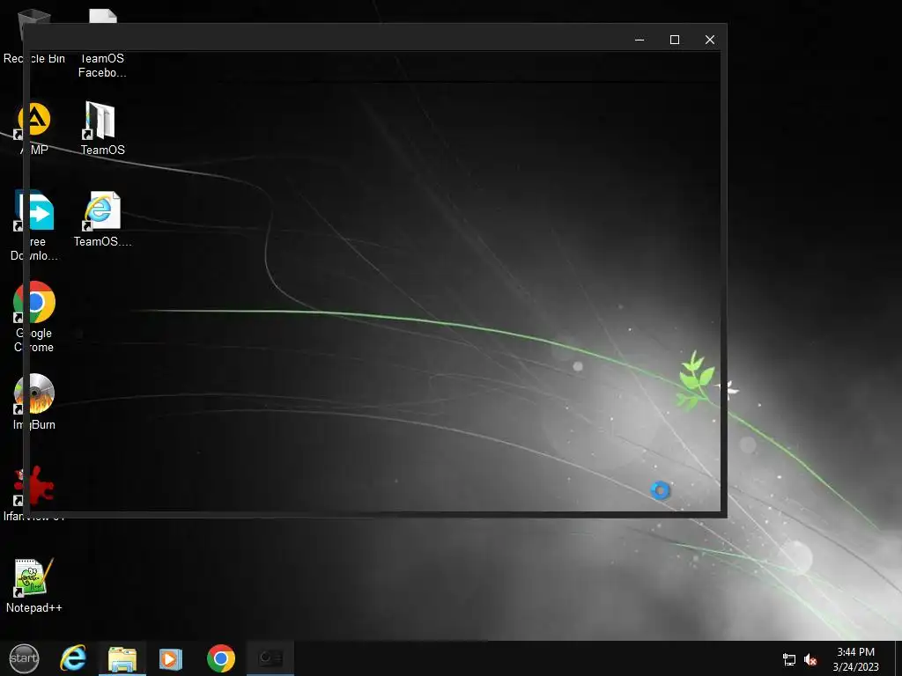Open the clock showing 3:44 PM
The image size is (902, 676).
[855, 658]
